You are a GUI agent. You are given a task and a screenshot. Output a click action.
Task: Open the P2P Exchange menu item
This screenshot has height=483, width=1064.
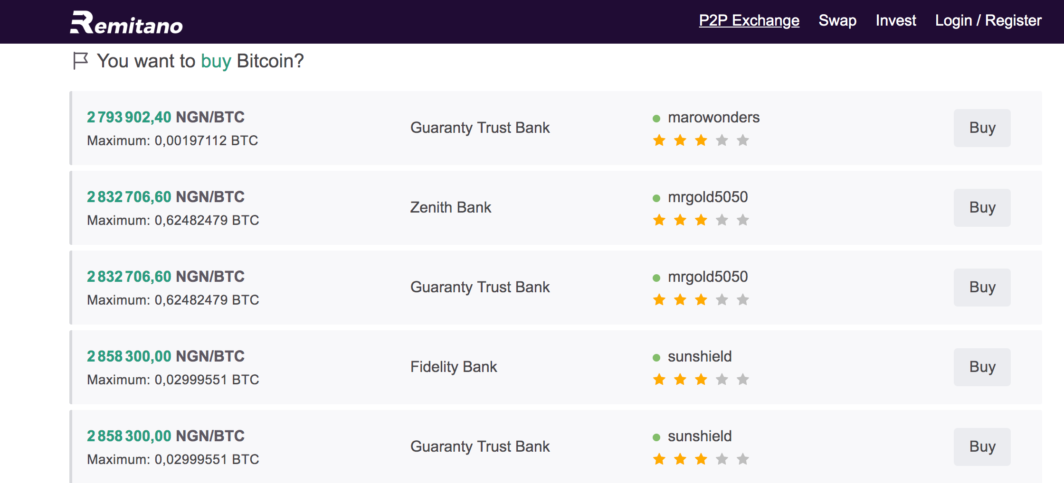click(749, 20)
